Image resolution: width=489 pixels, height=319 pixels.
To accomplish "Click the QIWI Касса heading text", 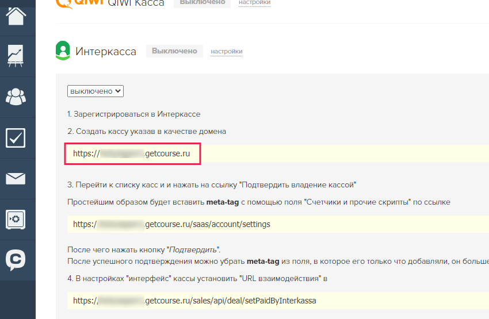I will point(136,4).
